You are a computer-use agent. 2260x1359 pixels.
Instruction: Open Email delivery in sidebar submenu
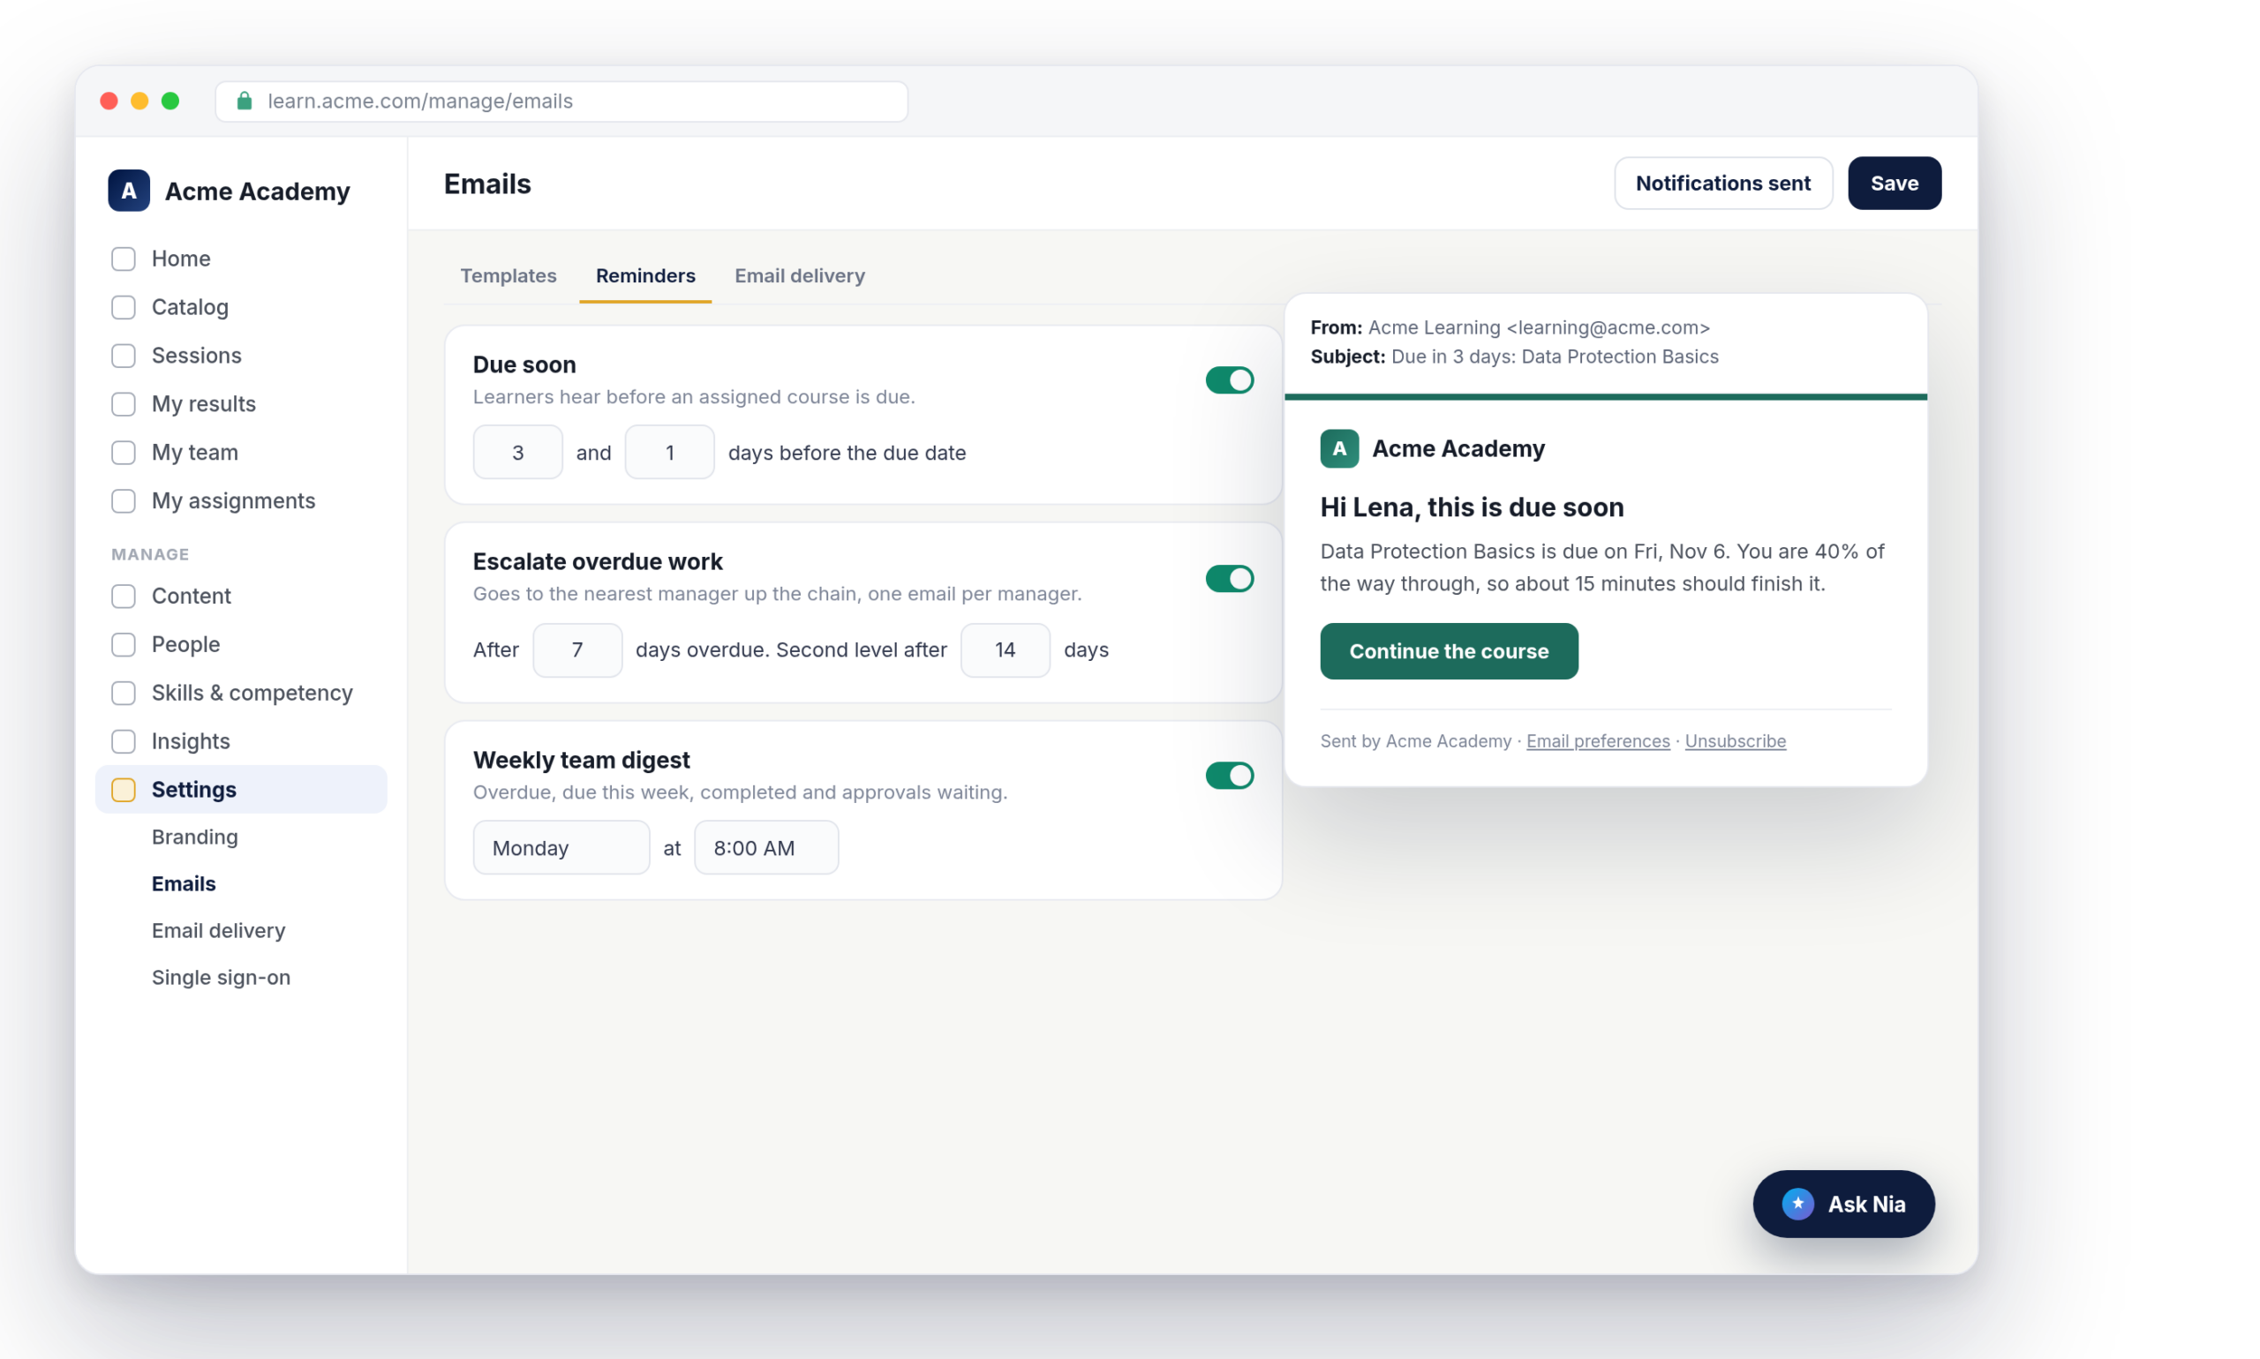(219, 930)
